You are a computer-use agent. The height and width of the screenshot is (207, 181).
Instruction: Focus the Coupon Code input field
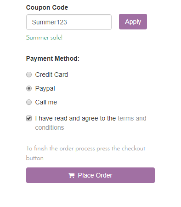[69, 22]
